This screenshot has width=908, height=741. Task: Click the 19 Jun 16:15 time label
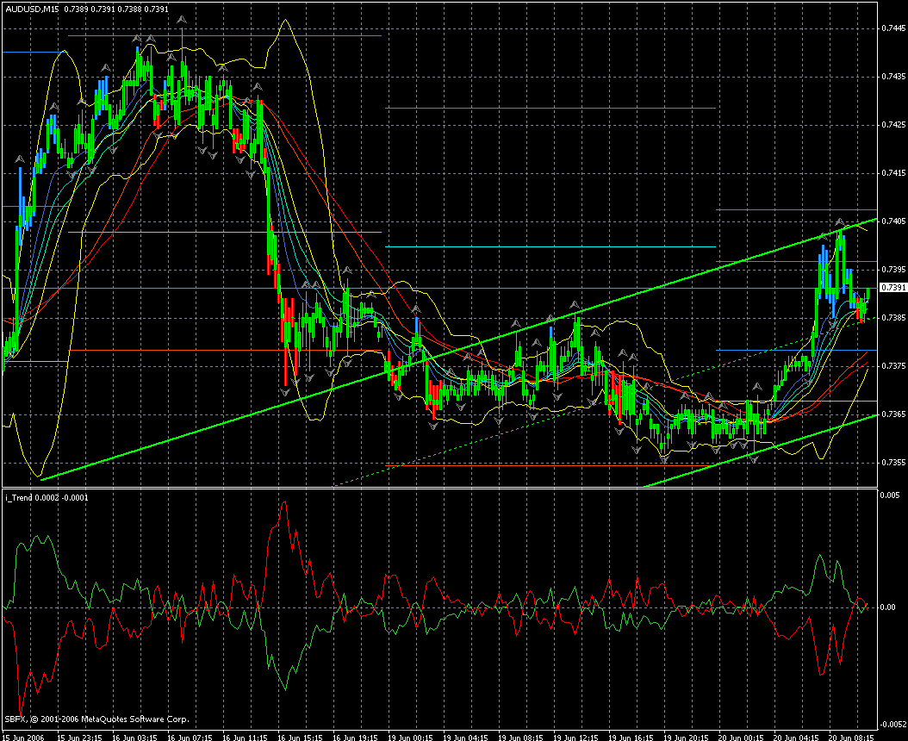pyautogui.click(x=631, y=738)
